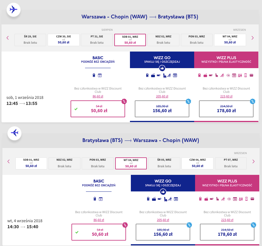Click the mobile phone icon in outbound WIZZ PLUS
Screen dimensions: 262x246
point(245,75)
